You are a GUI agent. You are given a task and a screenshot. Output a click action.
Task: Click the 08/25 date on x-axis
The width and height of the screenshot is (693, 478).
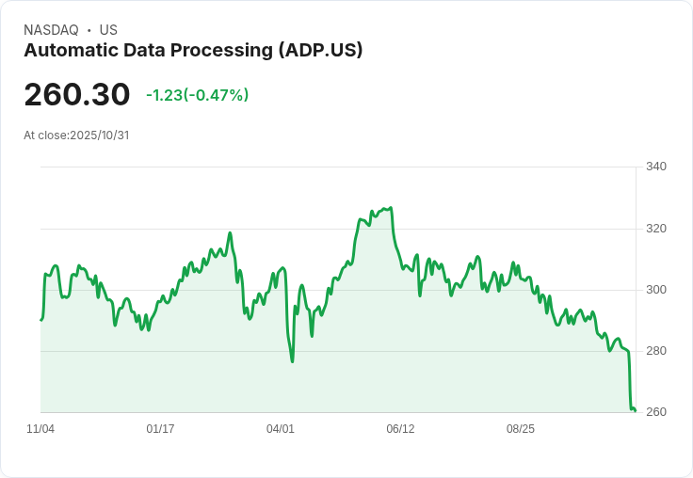[x=521, y=429]
